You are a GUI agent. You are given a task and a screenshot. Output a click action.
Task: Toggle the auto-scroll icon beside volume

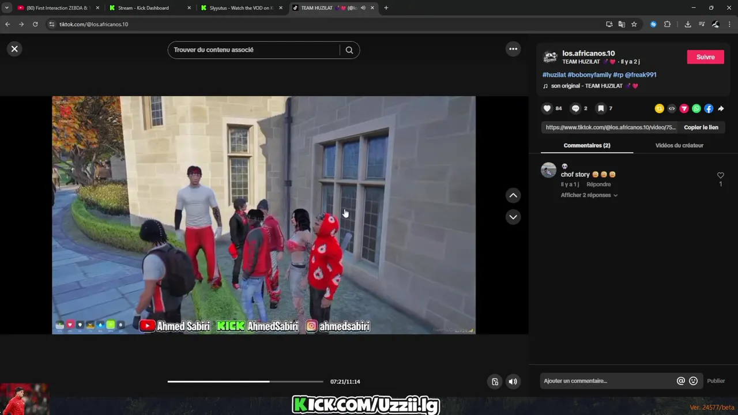[495, 382]
